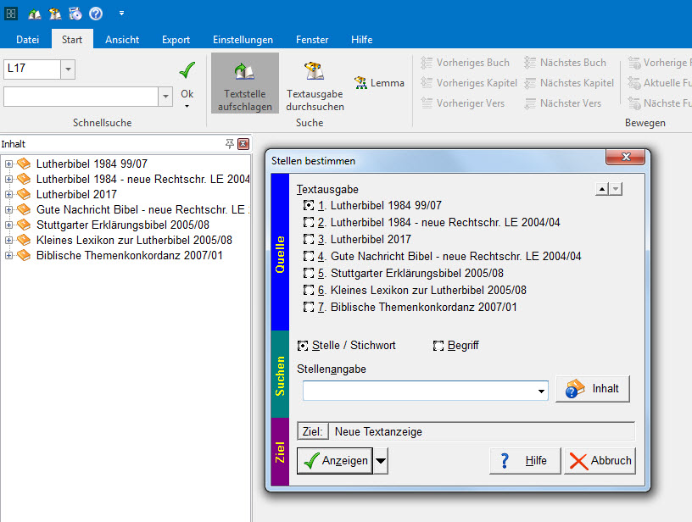Viewport: 692px width, 522px height.
Task: Open the dropdown arrow beside Anzeigen button
Action: click(382, 461)
